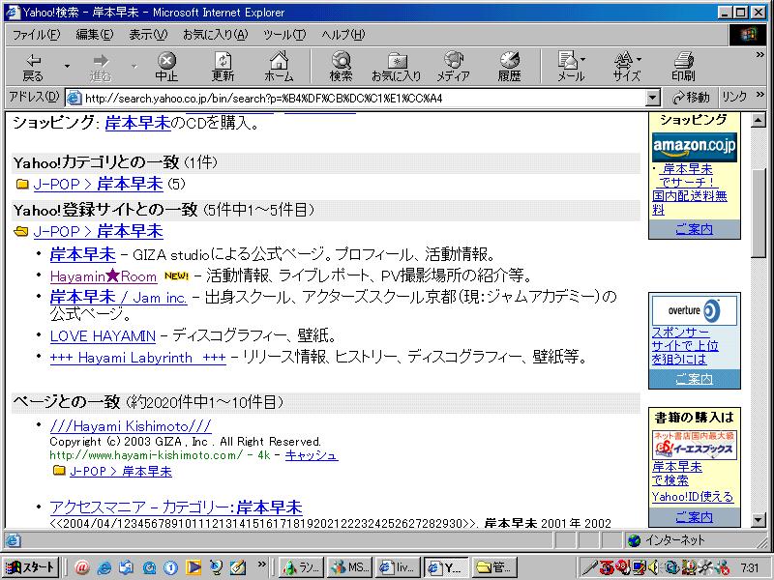Click the scroll up arrow of the page scrollbar
Screen dimensions: 774x580
click(x=759, y=120)
